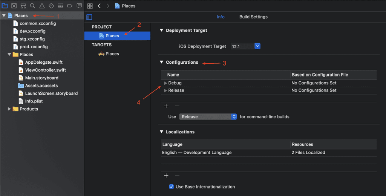Go back with the left chevron
The width and height of the screenshot is (386, 196).
point(99,6)
